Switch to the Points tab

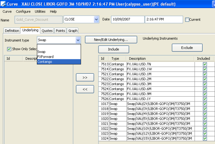tap(60, 31)
